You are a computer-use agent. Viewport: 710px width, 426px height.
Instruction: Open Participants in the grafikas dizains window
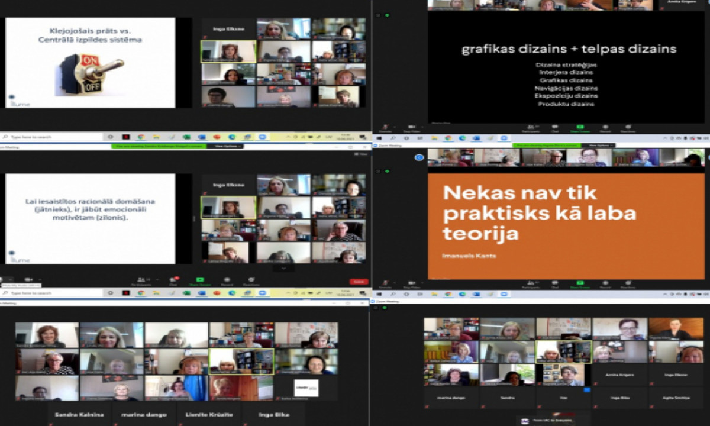coord(530,128)
